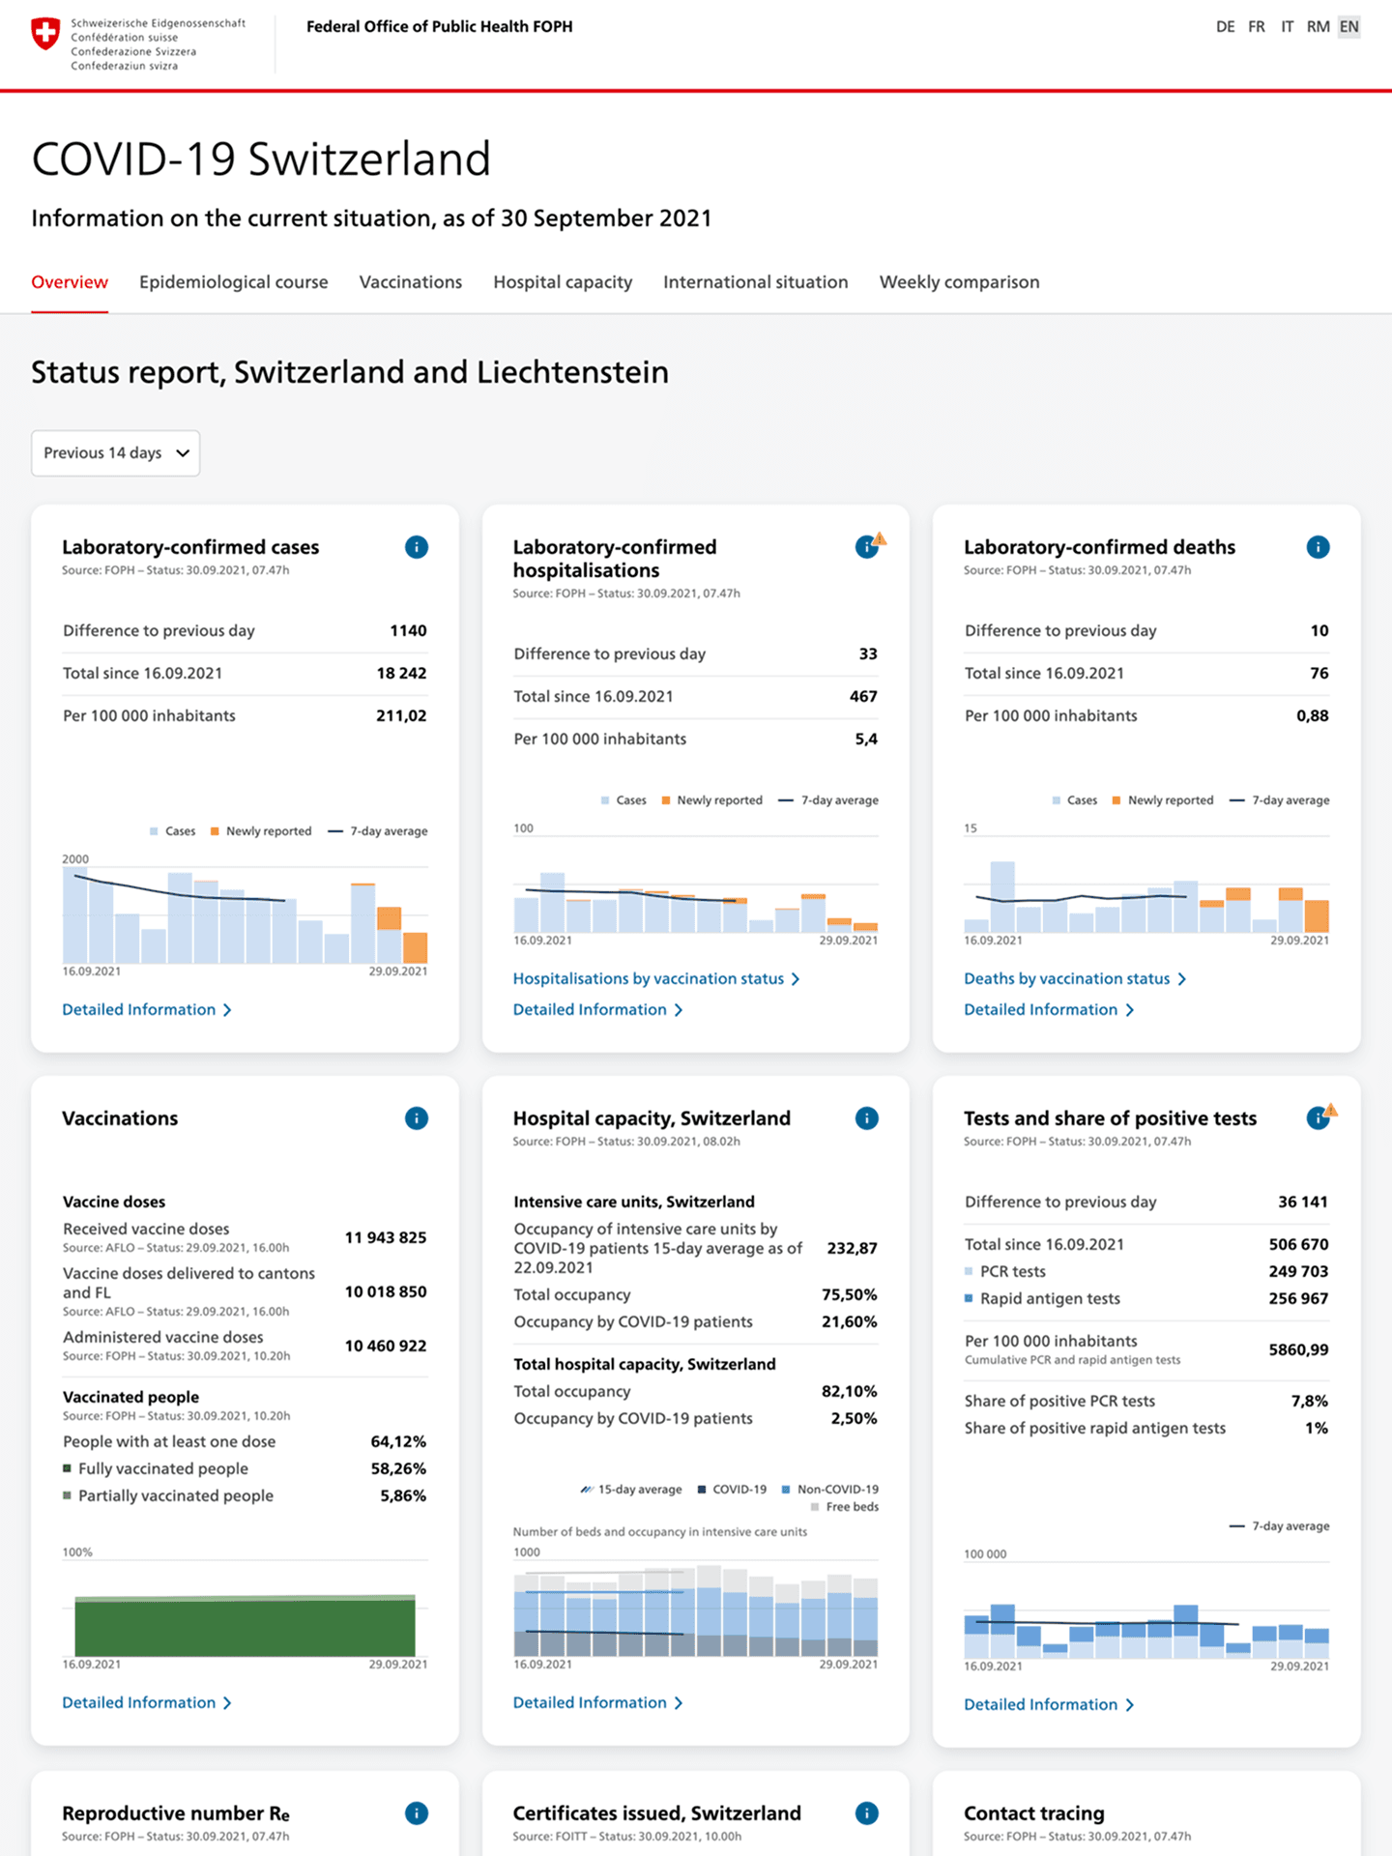The image size is (1392, 1856).
Task: Switch language to IT
Action: [1287, 27]
